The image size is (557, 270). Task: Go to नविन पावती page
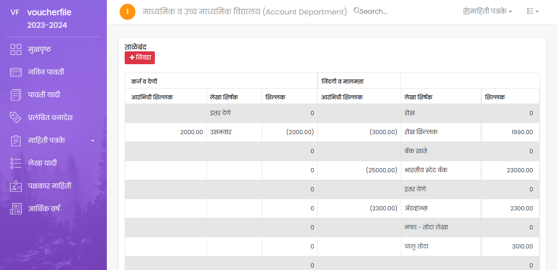(46, 72)
